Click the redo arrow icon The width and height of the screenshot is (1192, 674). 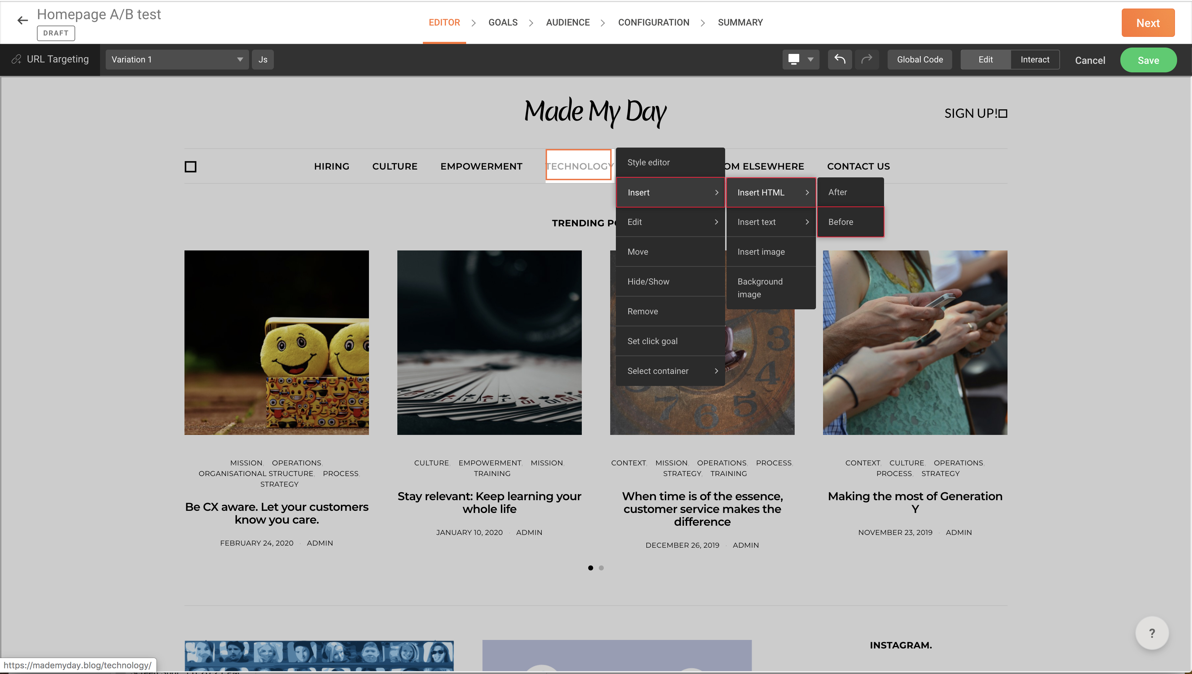[867, 59]
